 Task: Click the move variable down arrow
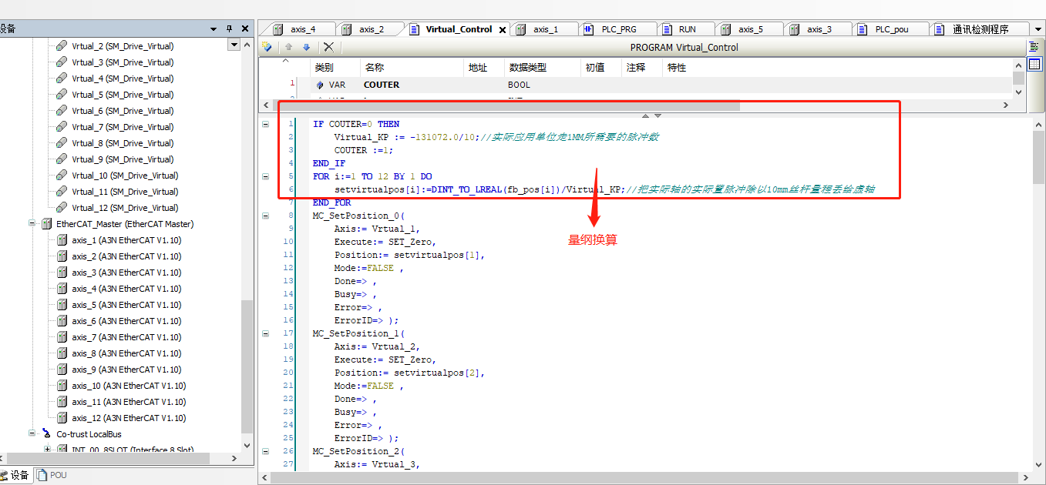coord(306,47)
